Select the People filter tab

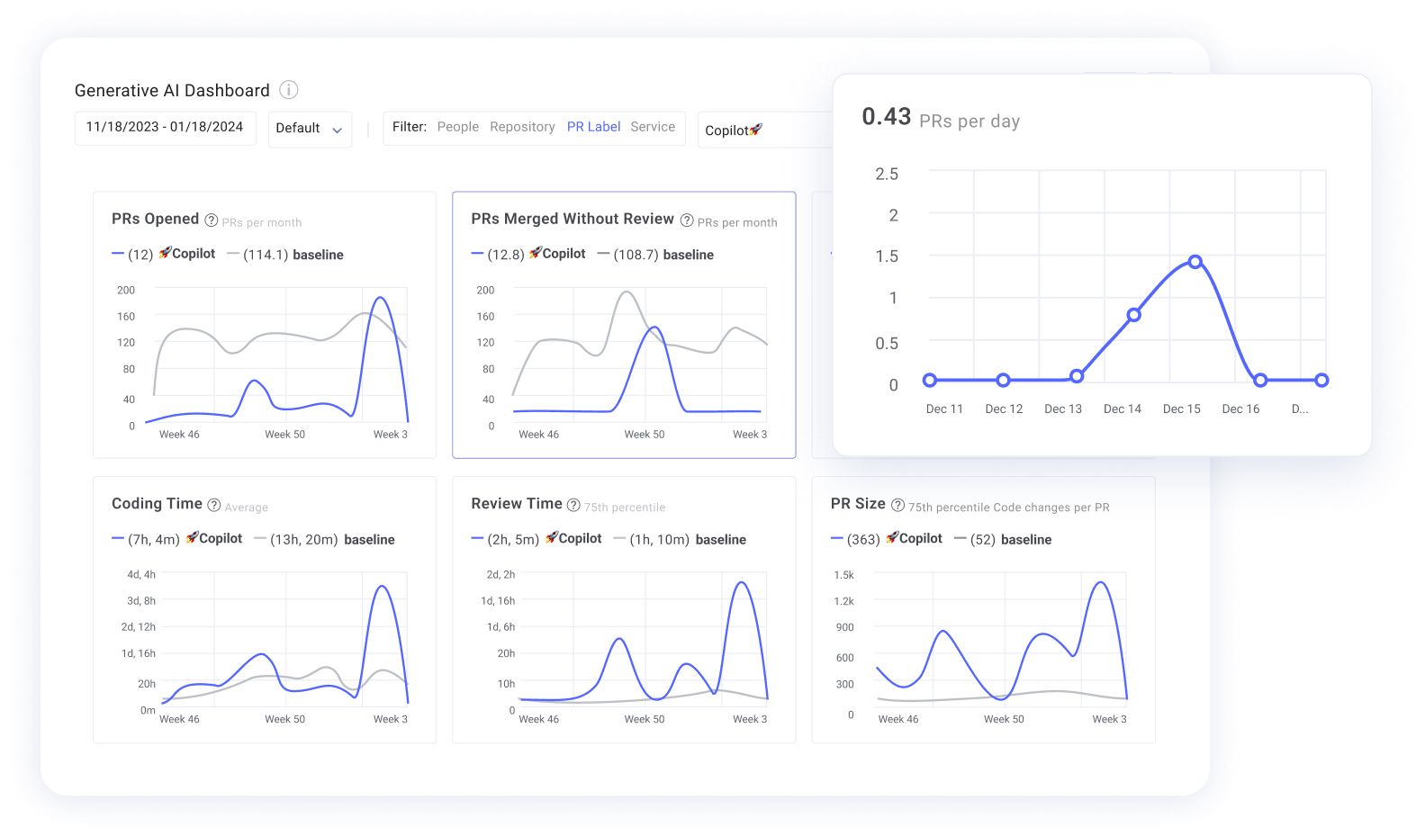[x=458, y=127]
